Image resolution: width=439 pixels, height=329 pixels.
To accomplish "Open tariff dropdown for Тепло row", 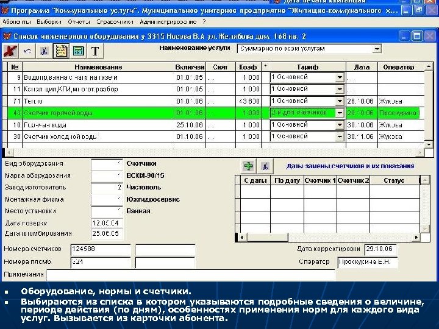I will (x=340, y=101).
